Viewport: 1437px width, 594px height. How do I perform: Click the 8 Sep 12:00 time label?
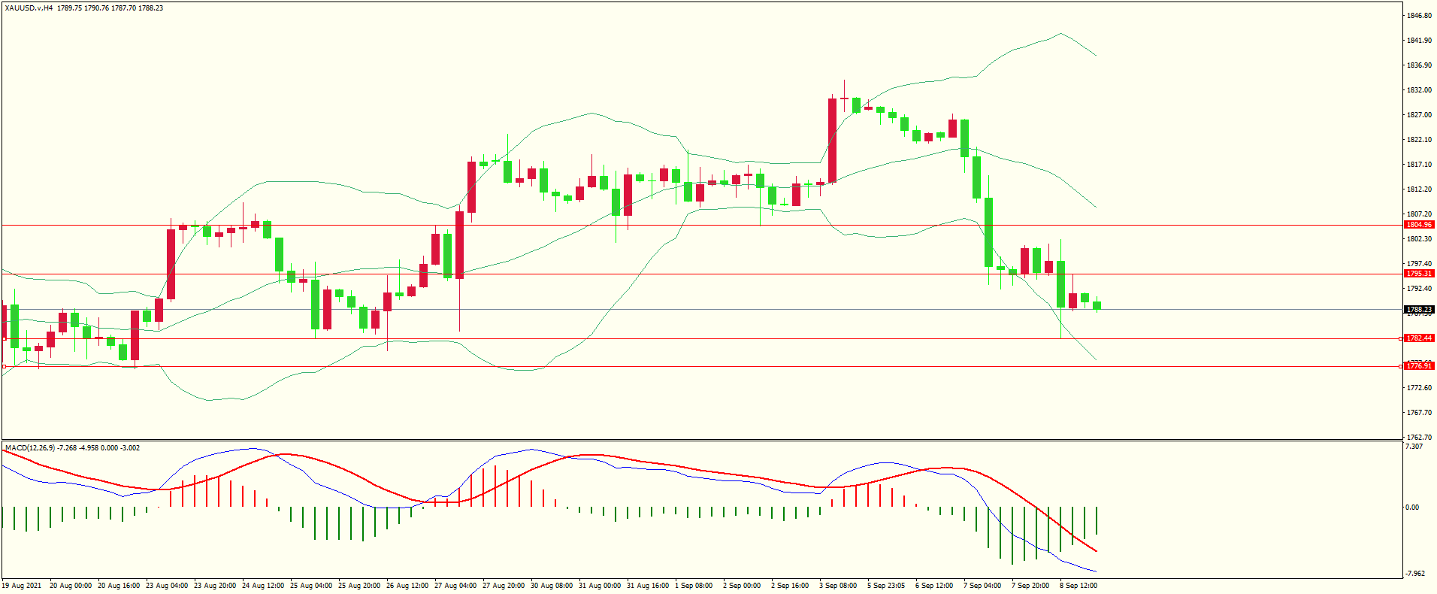(1079, 586)
